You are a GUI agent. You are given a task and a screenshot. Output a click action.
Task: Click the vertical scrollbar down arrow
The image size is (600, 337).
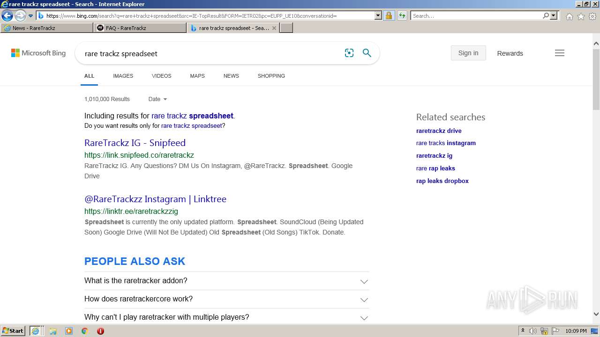[x=596, y=315]
